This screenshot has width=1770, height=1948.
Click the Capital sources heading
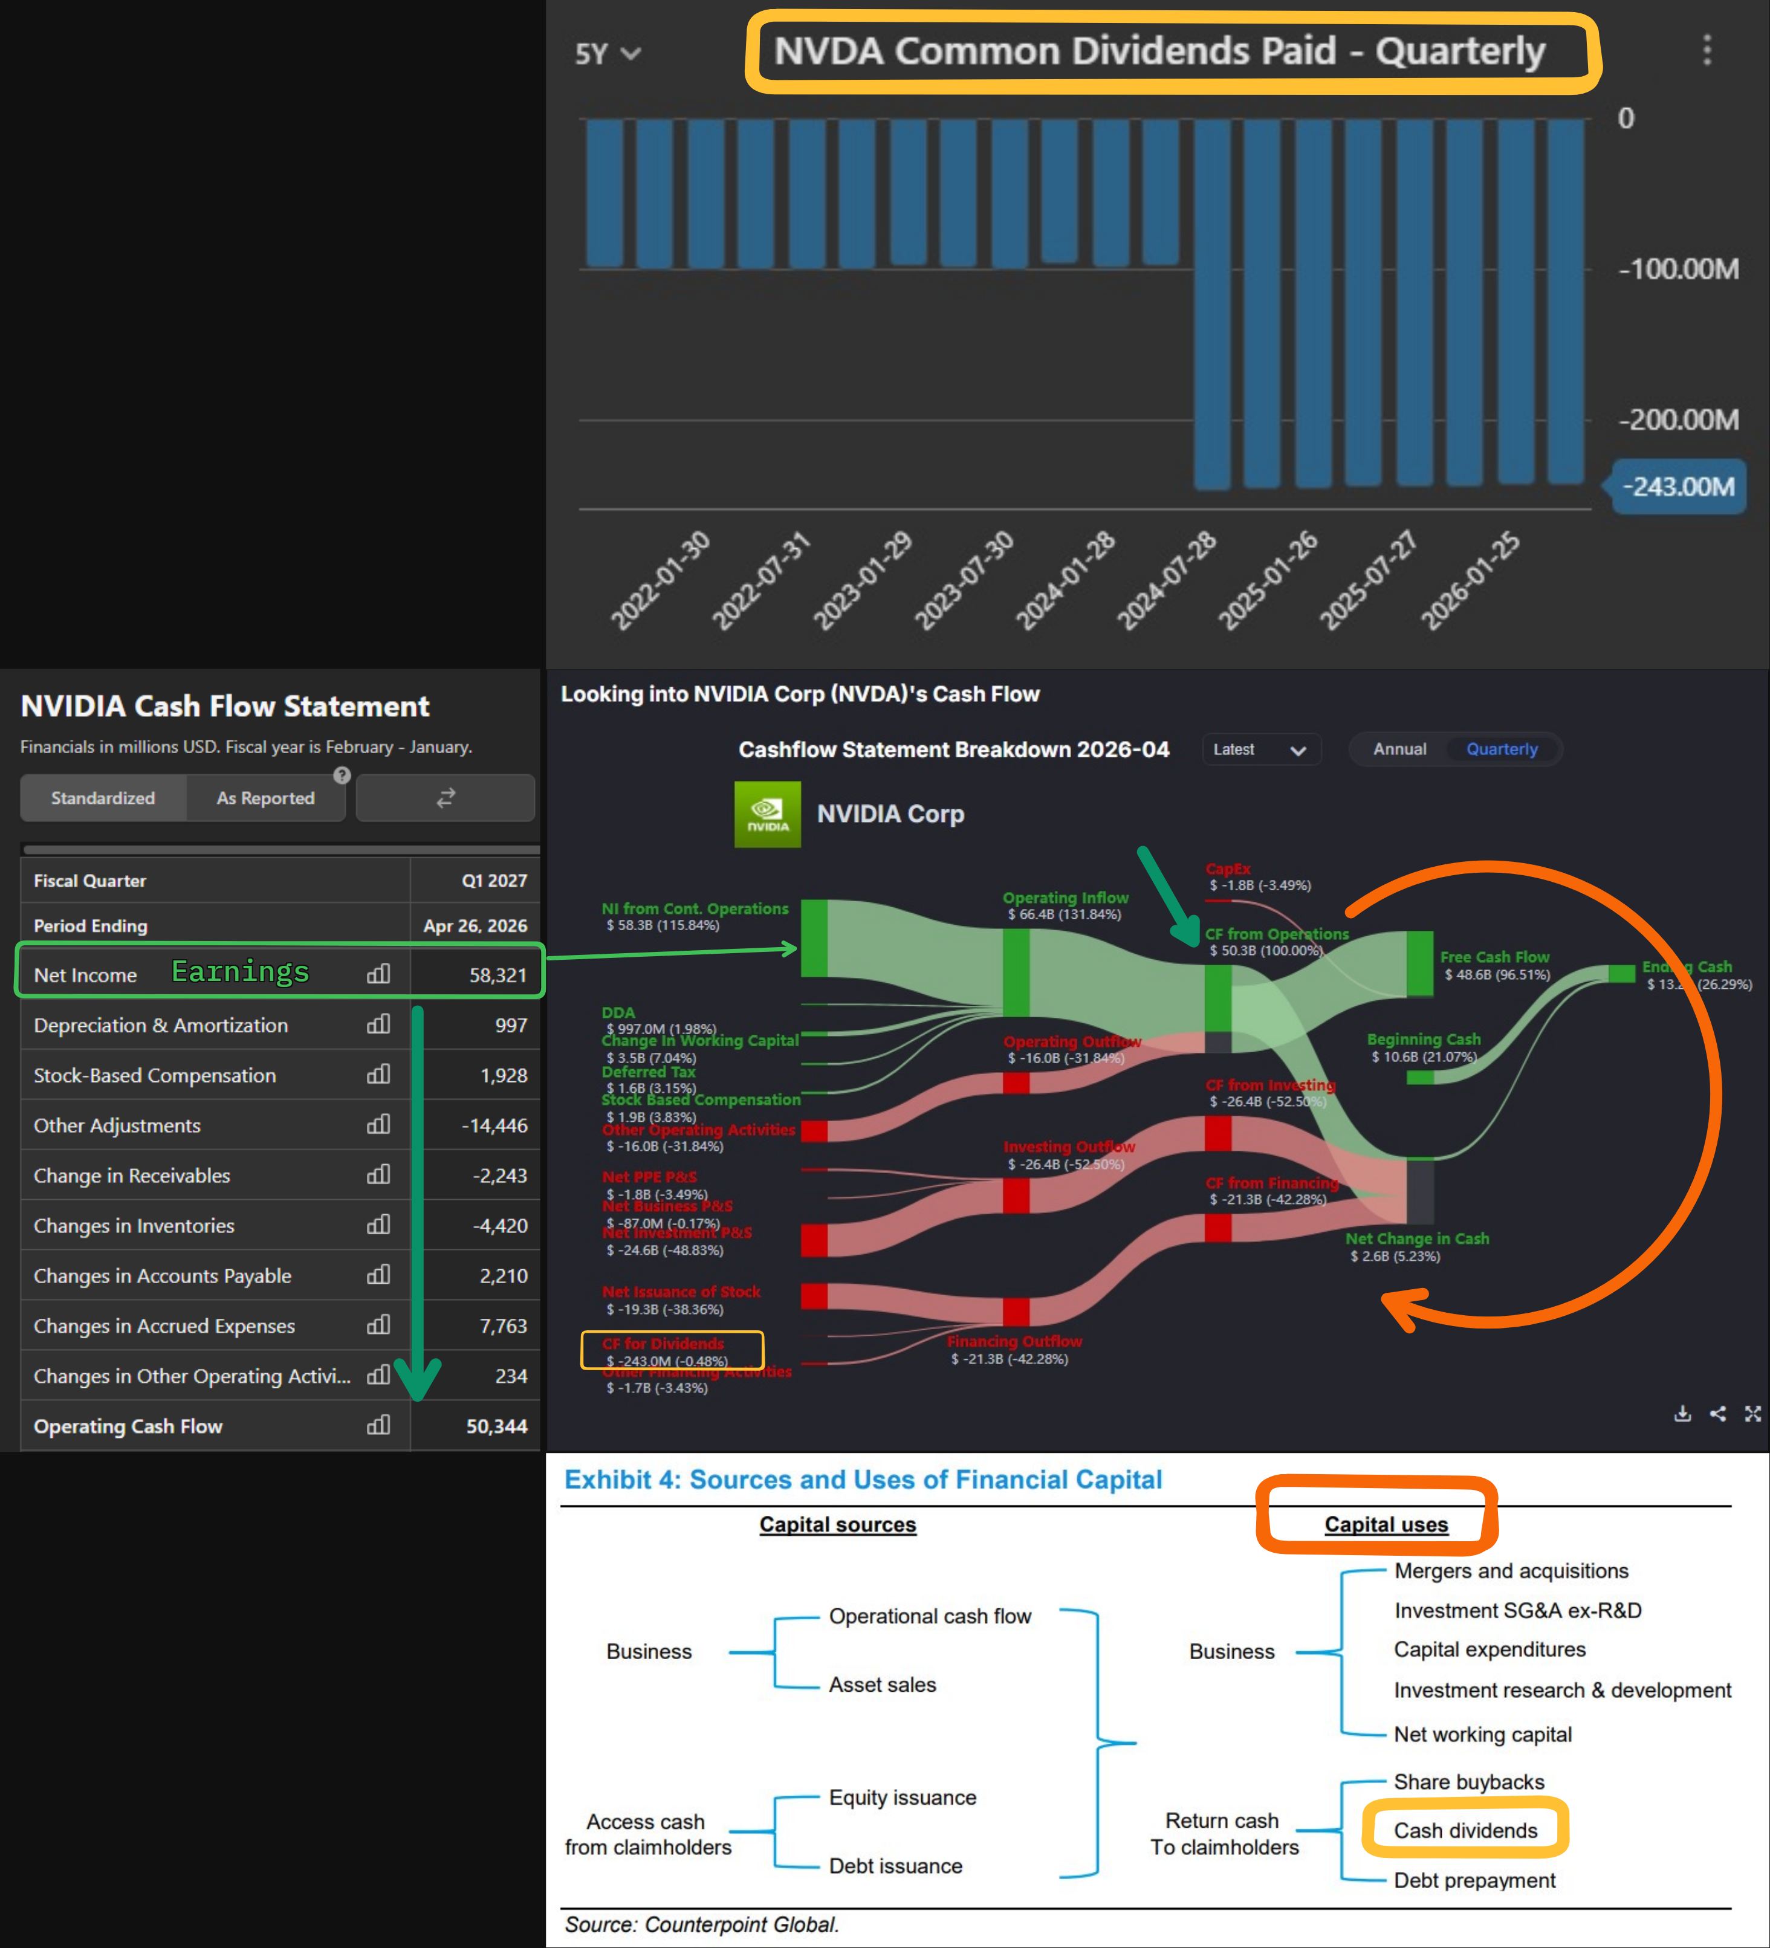[x=837, y=1525]
